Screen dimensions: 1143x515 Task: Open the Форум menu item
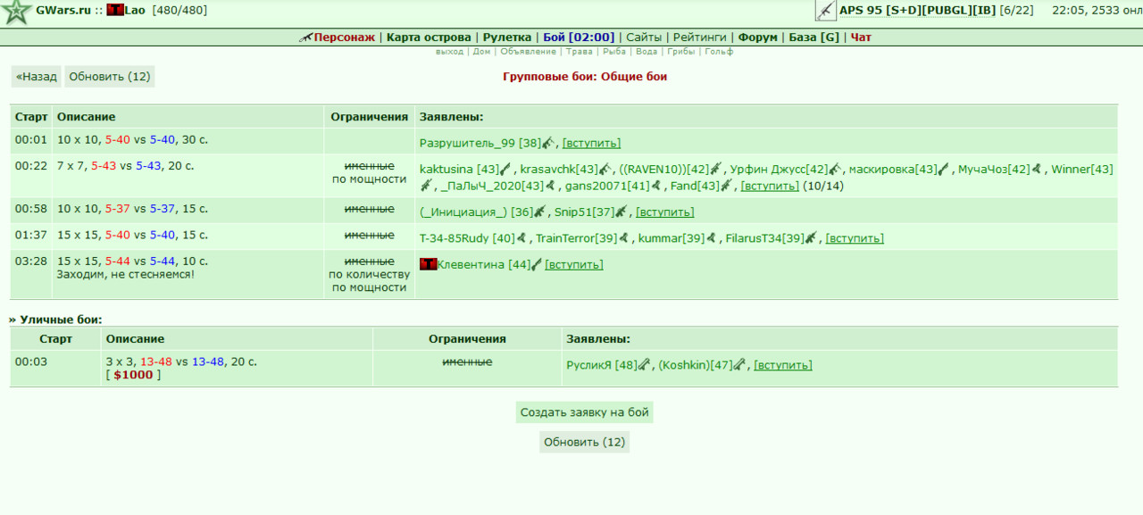pyautogui.click(x=758, y=37)
